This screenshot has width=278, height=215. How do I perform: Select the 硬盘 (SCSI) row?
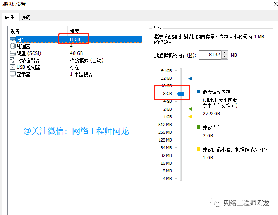tap(76, 53)
